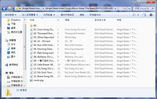Select 桌面 in navigation pane
Screen dimensions: 157x99
click(x=11, y=28)
